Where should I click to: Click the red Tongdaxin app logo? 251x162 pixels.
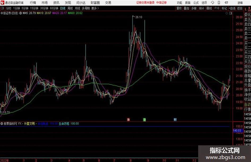click(x=2, y=3)
